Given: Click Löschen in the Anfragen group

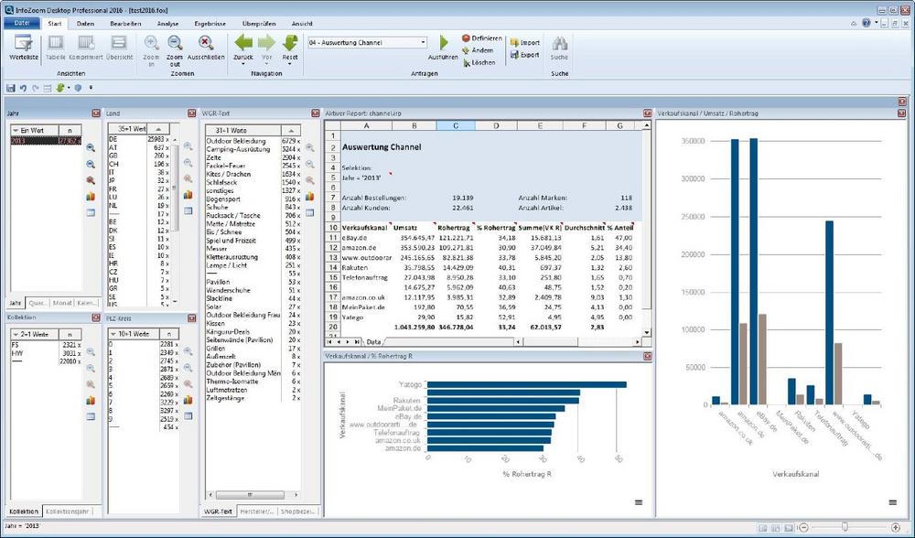Looking at the screenshot, I should click(x=479, y=62).
